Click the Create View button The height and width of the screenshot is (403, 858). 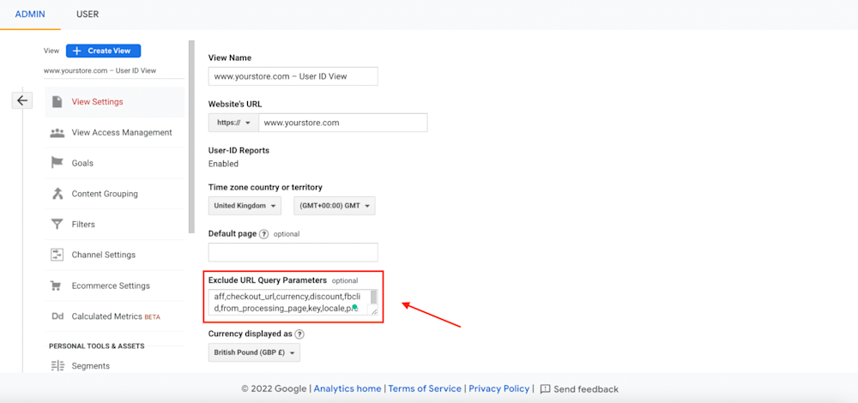coord(104,51)
